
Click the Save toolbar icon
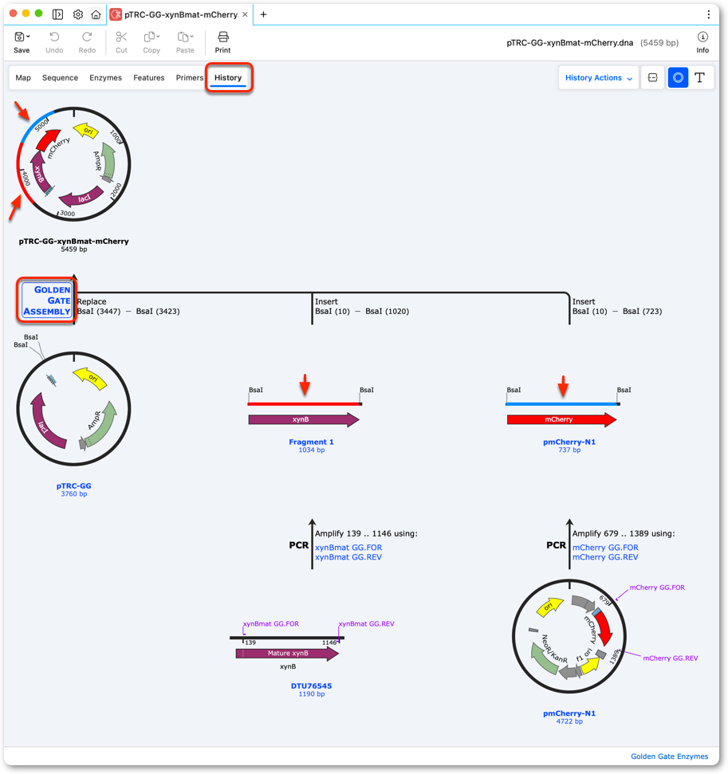click(19, 37)
